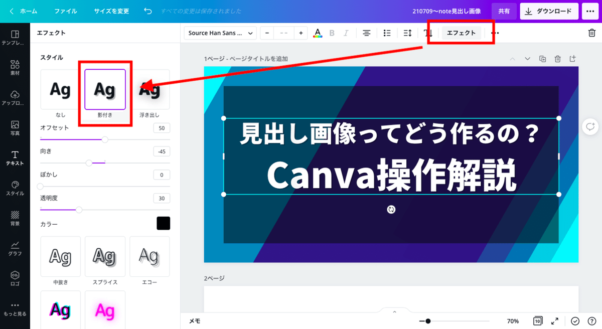Click the black shadow カラー swatch
This screenshot has height=329, width=602.
pos(163,223)
